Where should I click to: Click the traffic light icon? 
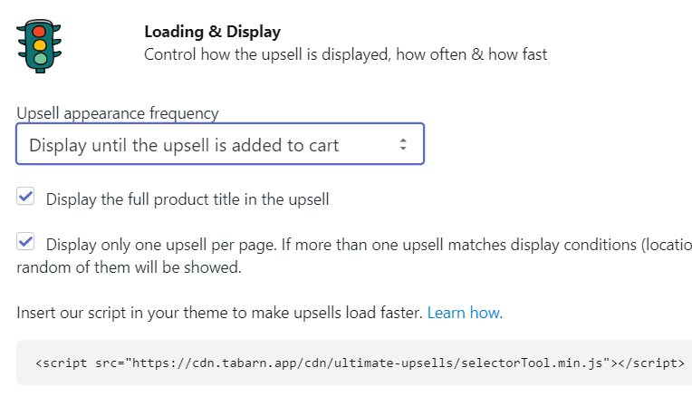[x=39, y=44]
